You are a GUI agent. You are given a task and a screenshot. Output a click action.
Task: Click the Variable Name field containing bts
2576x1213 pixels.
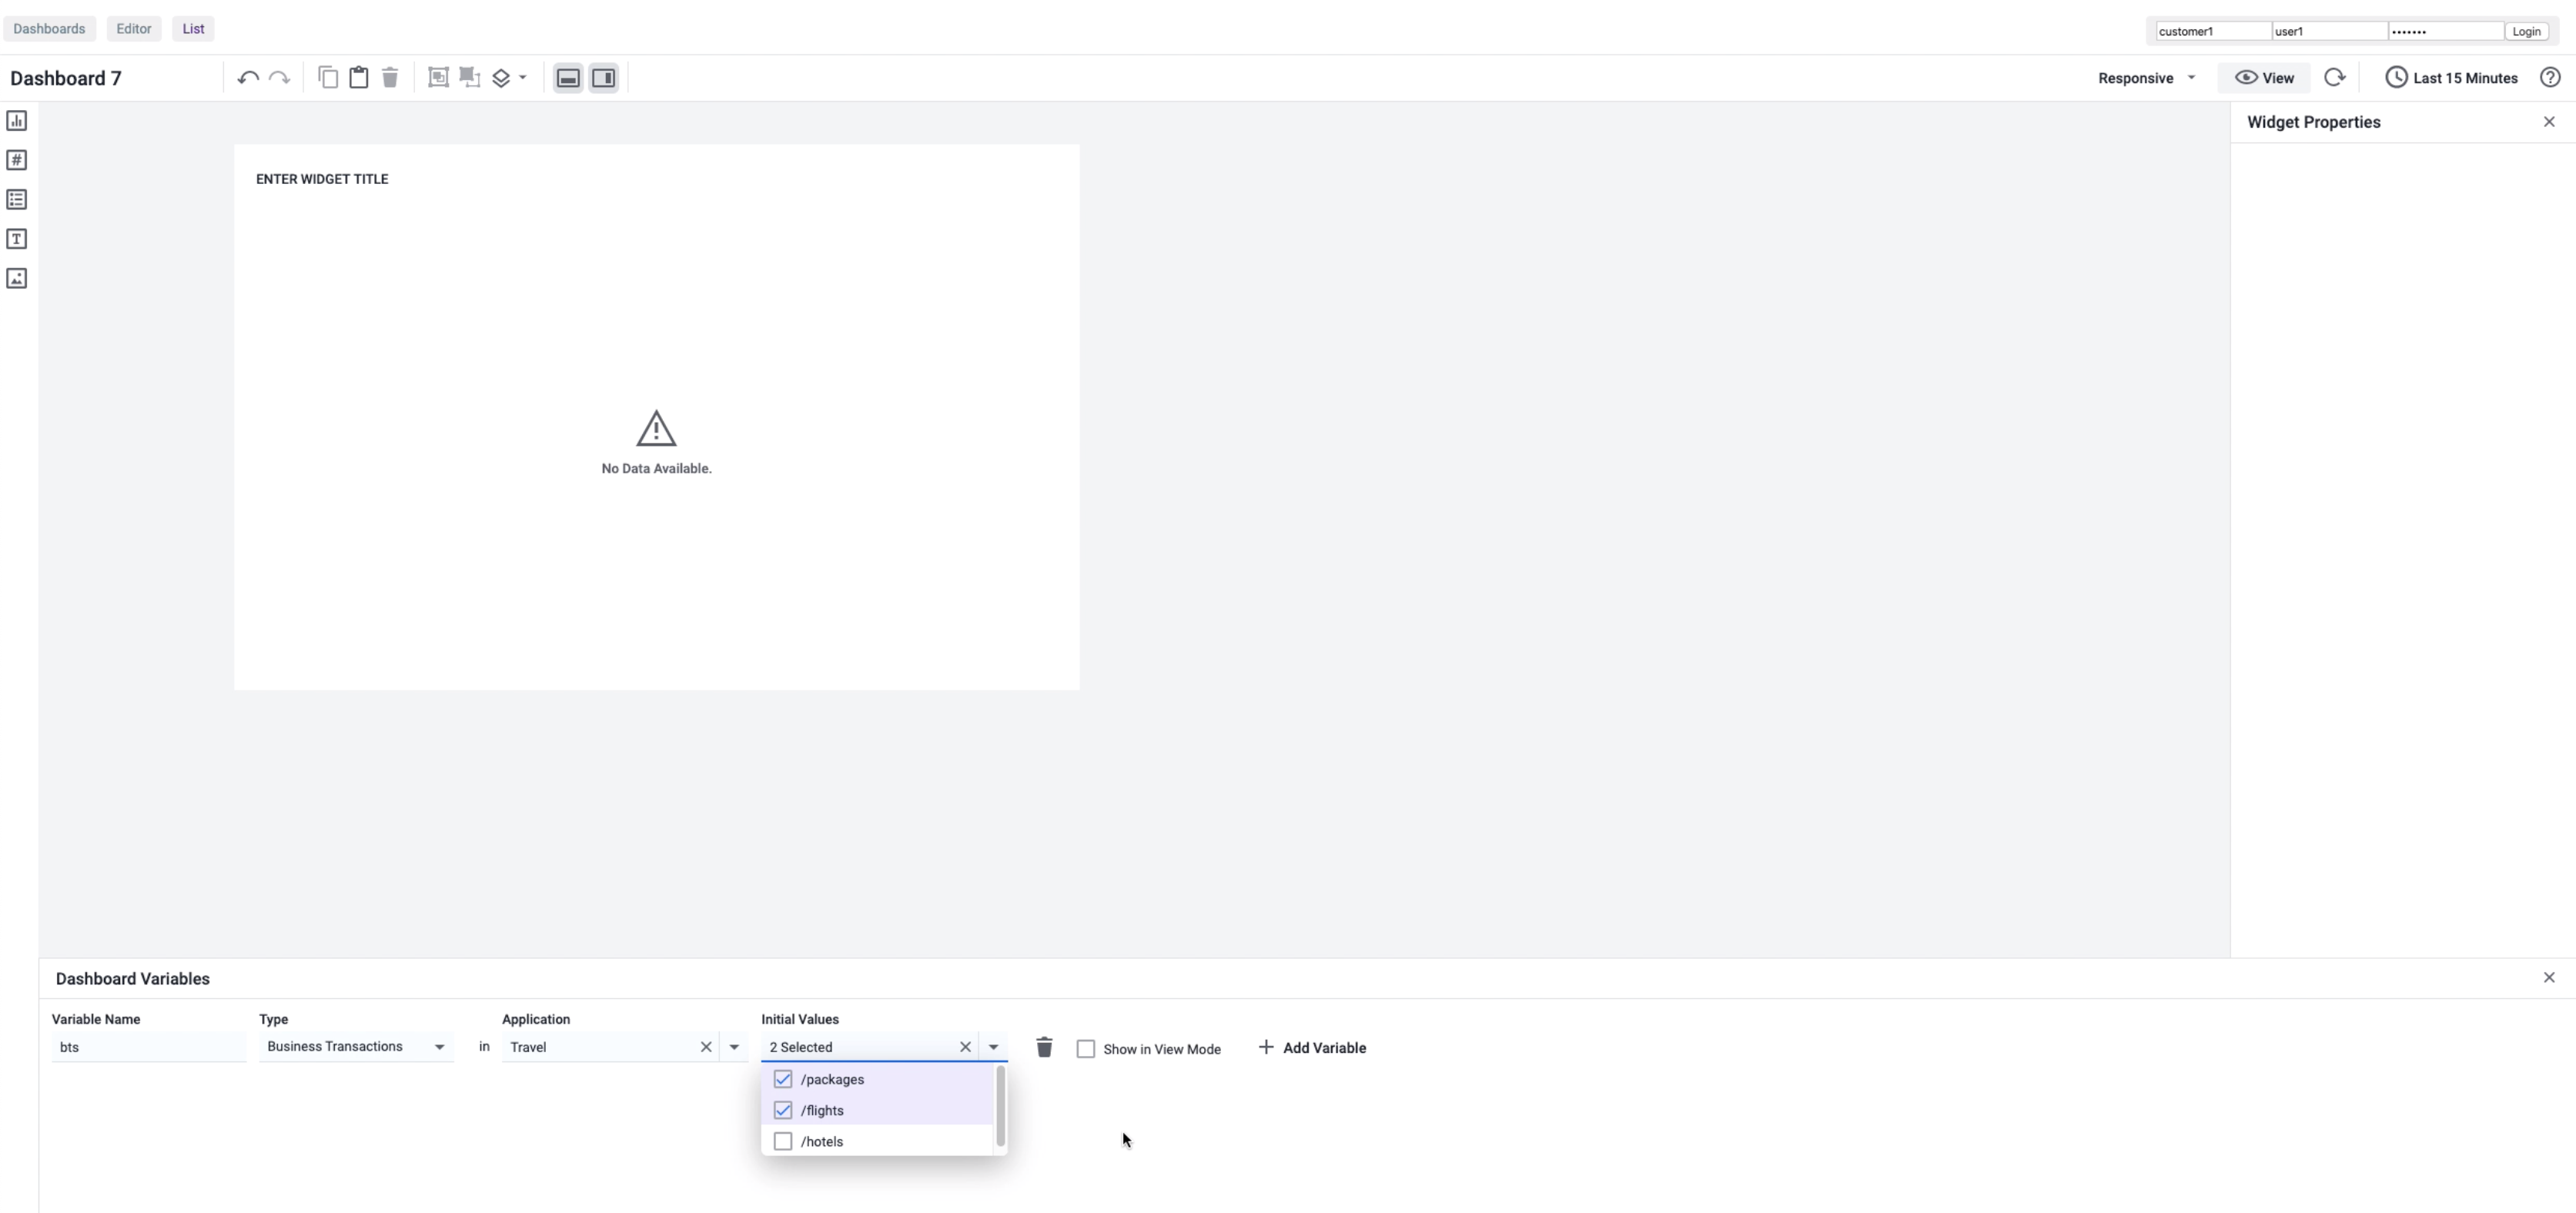pyautogui.click(x=148, y=1047)
